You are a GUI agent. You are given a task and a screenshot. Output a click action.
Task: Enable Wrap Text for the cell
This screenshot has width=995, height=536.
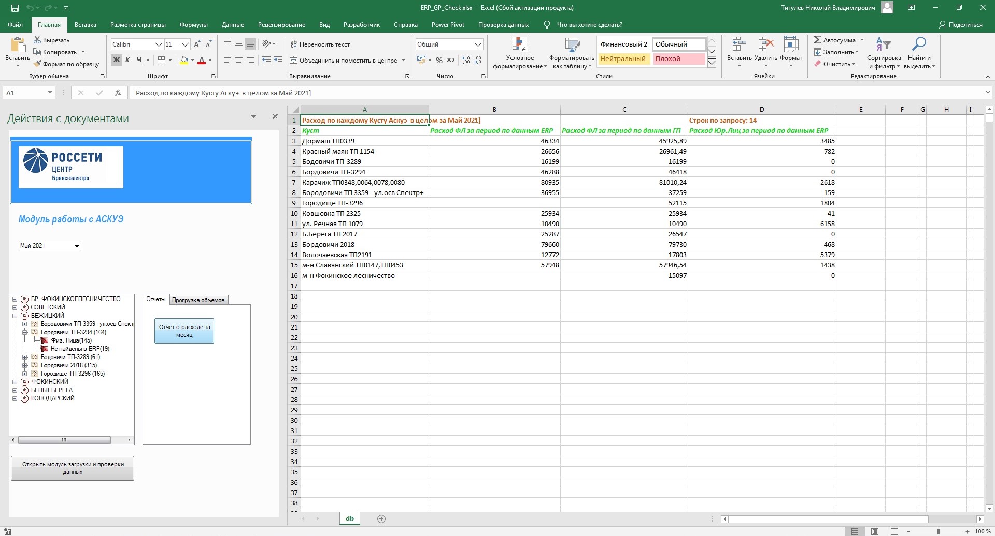320,44
